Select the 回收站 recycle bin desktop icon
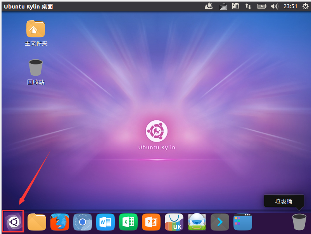The height and width of the screenshot is (234, 311). pyautogui.click(x=36, y=72)
